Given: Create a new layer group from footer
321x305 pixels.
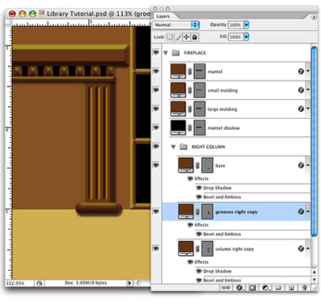Looking at the screenshot, I should [x=277, y=288].
